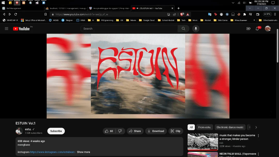Open options for 'music that makes you become' video
Image resolution: width=279 pixels, height=157 pixels.
tap(258, 136)
